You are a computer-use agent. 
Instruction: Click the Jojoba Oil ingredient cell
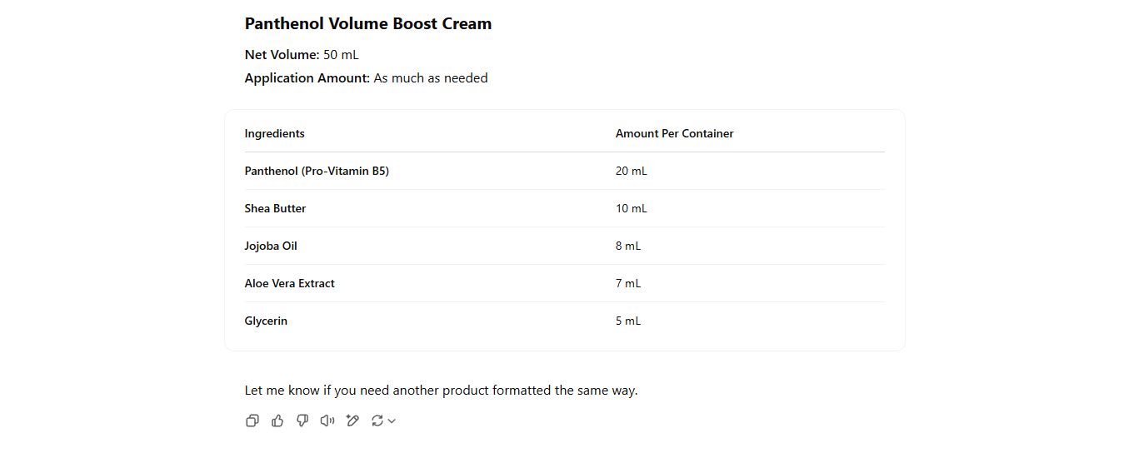pyautogui.click(x=271, y=246)
